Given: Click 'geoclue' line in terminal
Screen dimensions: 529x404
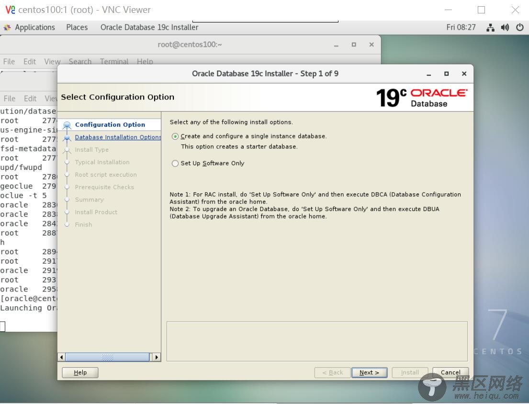Looking at the screenshot, I should (28, 186).
